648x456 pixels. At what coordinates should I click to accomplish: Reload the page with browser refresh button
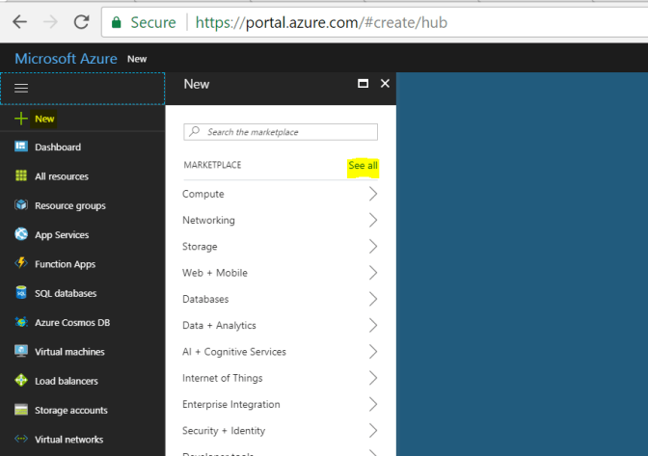81,21
